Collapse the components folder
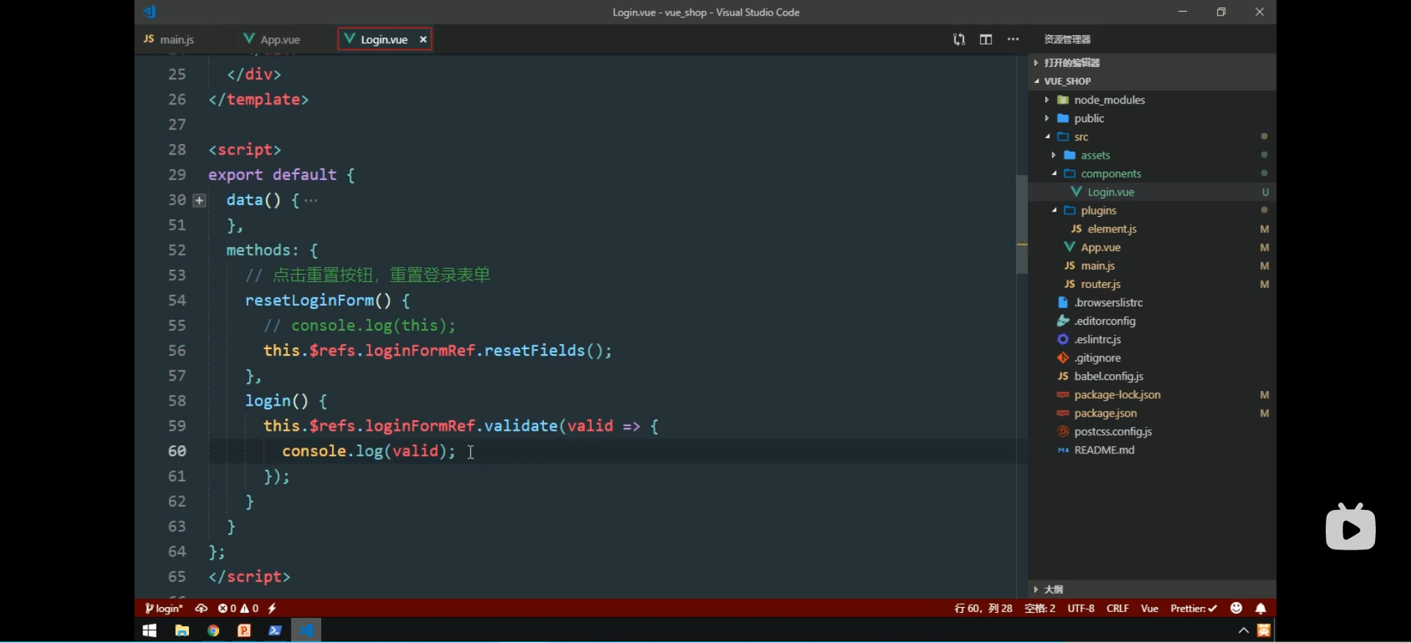The width and height of the screenshot is (1411, 643). click(x=1152, y=173)
